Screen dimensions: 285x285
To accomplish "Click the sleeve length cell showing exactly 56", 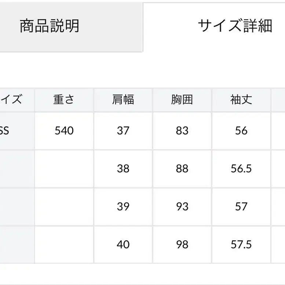I will coord(241,131).
